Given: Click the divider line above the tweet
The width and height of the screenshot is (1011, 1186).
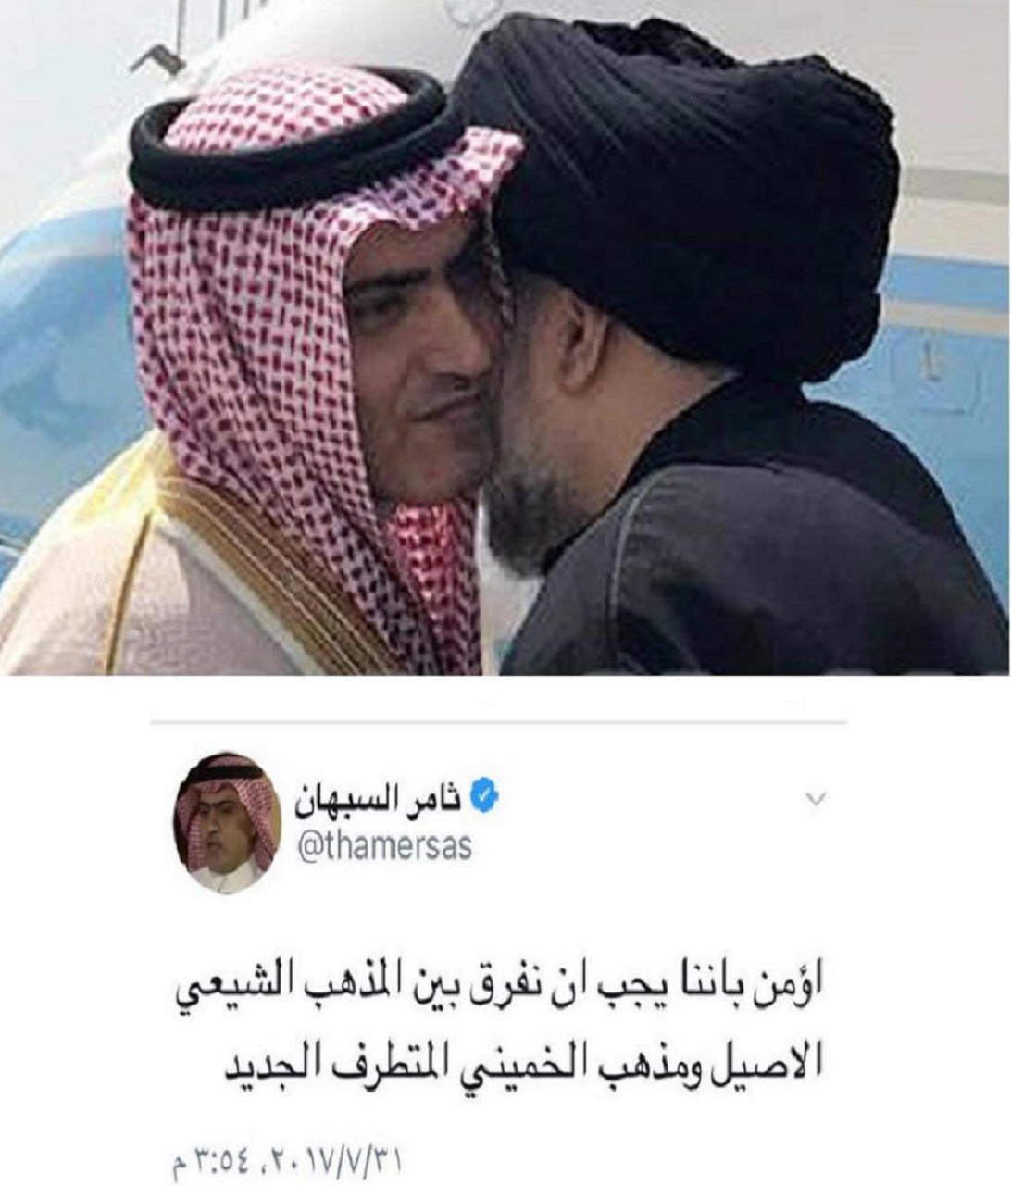Looking at the screenshot, I should [498, 722].
